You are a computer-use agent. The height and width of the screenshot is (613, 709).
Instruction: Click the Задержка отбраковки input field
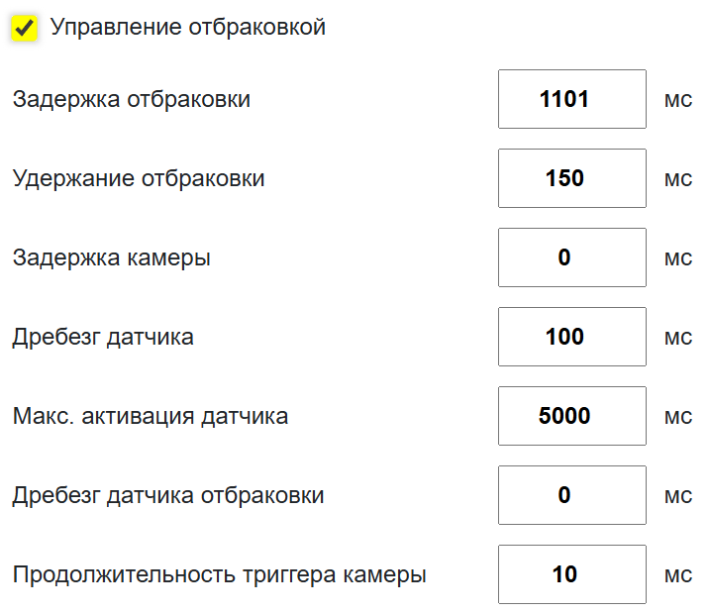pyautogui.click(x=571, y=99)
